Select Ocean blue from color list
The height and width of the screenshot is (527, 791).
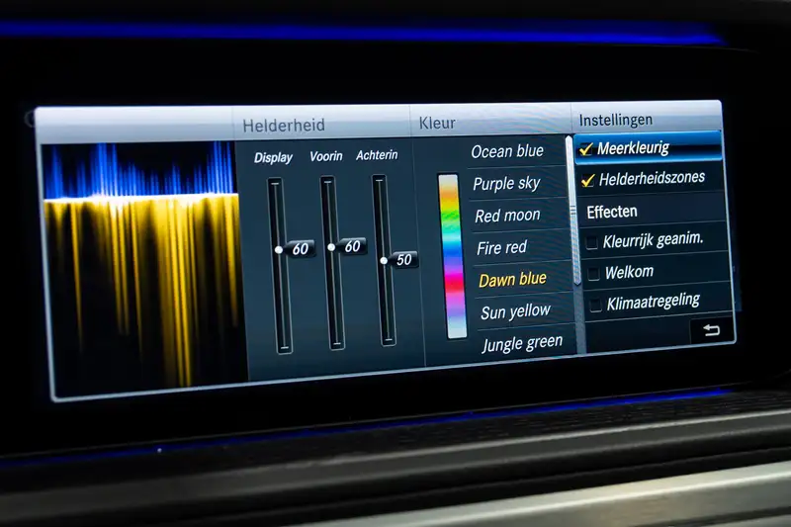click(x=507, y=151)
